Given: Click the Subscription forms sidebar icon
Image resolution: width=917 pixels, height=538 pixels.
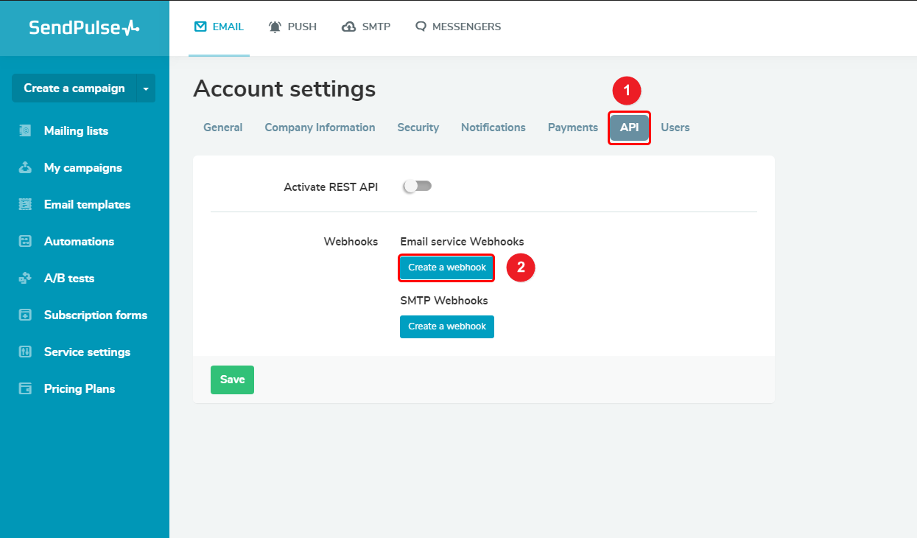Looking at the screenshot, I should point(25,315).
